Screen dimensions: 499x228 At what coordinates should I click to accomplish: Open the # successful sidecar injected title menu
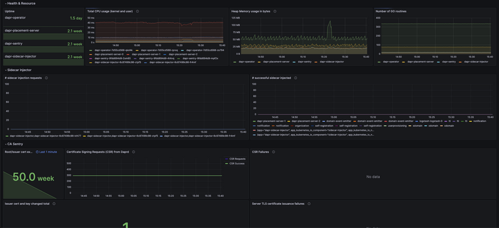[271, 78]
